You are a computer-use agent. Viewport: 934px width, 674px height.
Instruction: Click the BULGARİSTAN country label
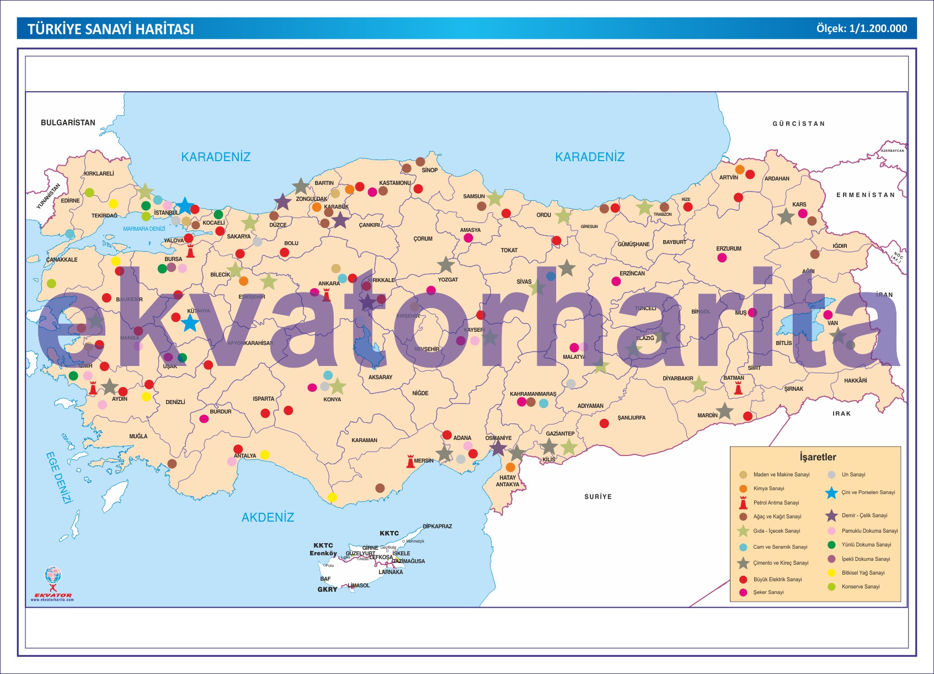click(68, 123)
